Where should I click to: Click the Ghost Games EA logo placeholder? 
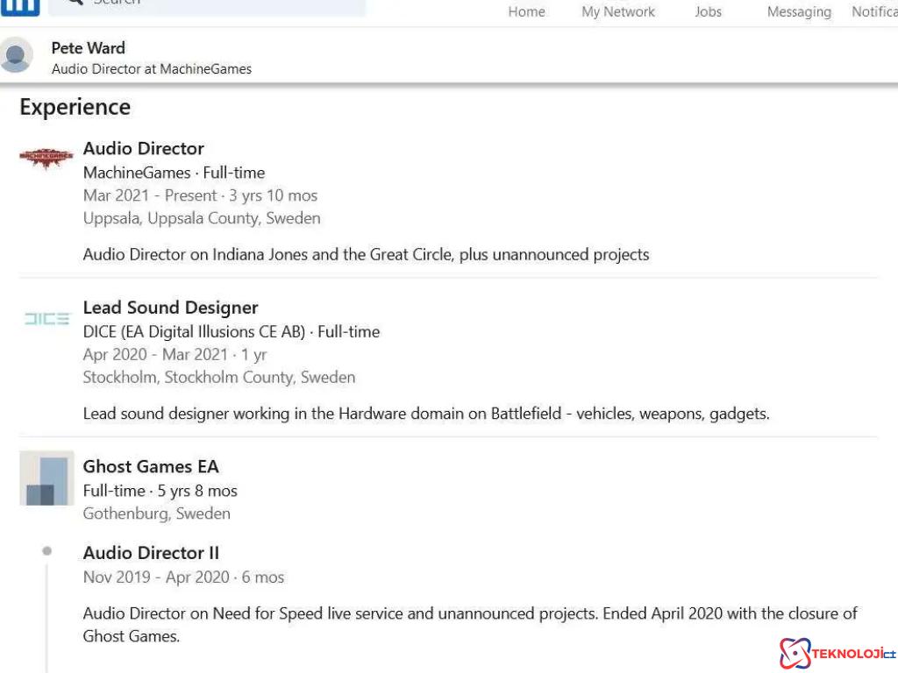46,478
